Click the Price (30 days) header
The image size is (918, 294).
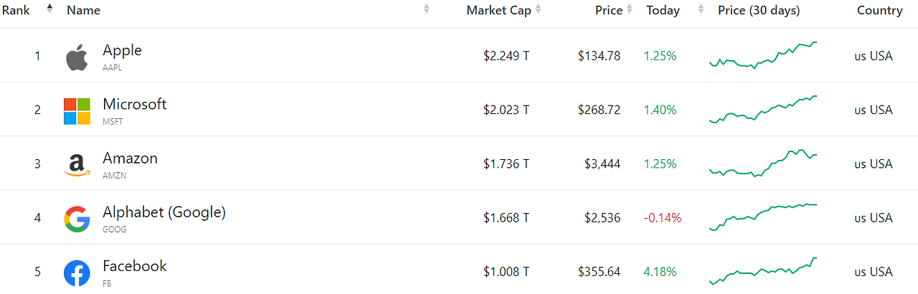tap(759, 10)
